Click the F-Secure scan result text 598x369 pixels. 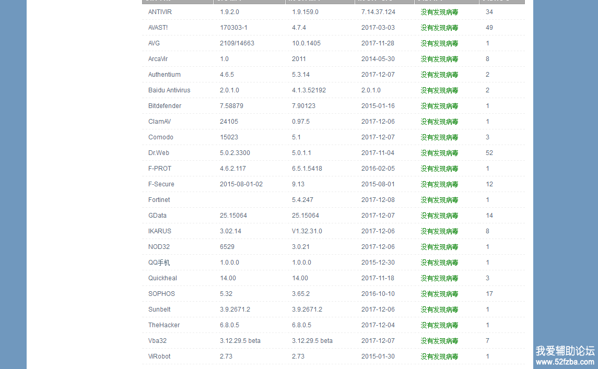coord(439,184)
